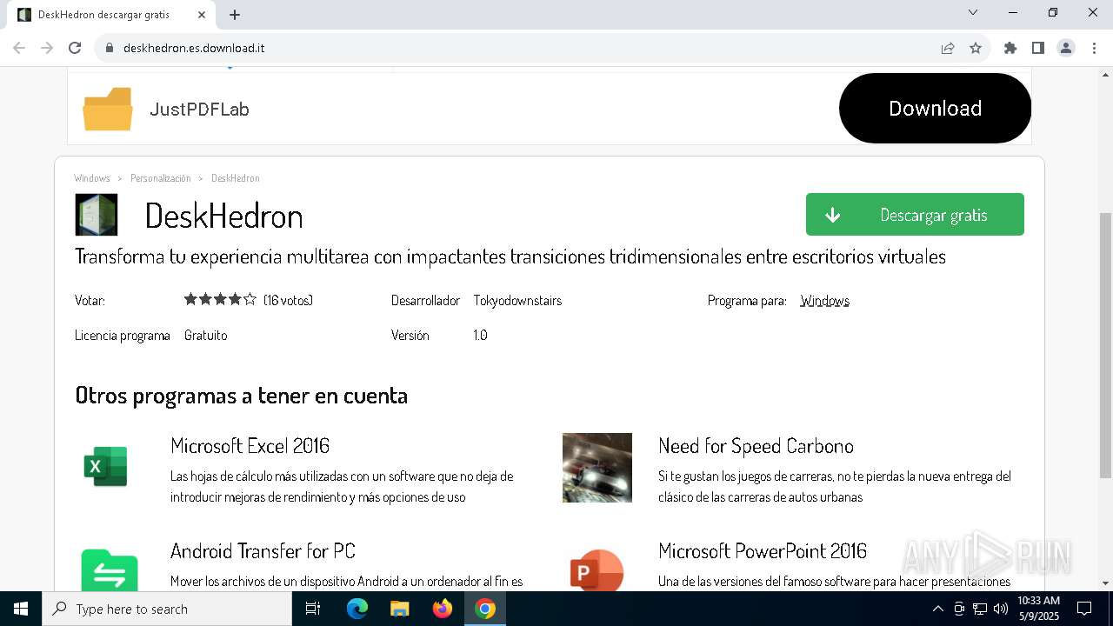This screenshot has width=1113, height=626.
Task: Click the volume speaker tray icon
Action: (1001, 609)
